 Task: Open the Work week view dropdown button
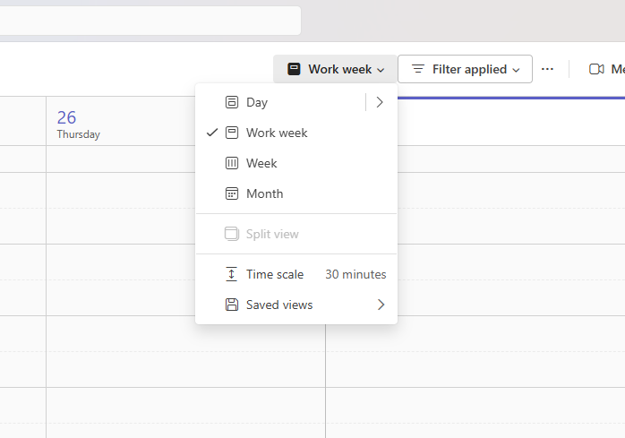[x=335, y=69]
